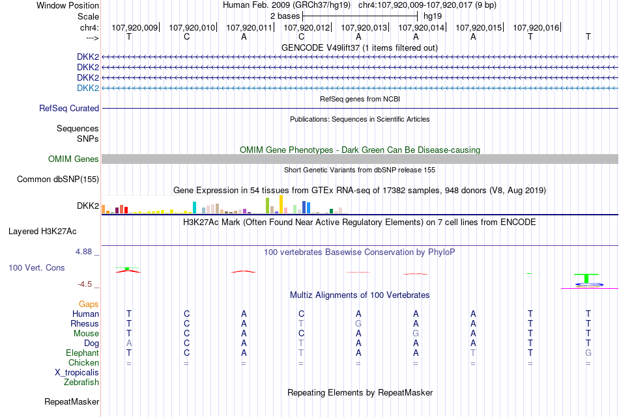Click the gray OMIM Genes item bar
The image size is (619, 417).
tap(360, 159)
